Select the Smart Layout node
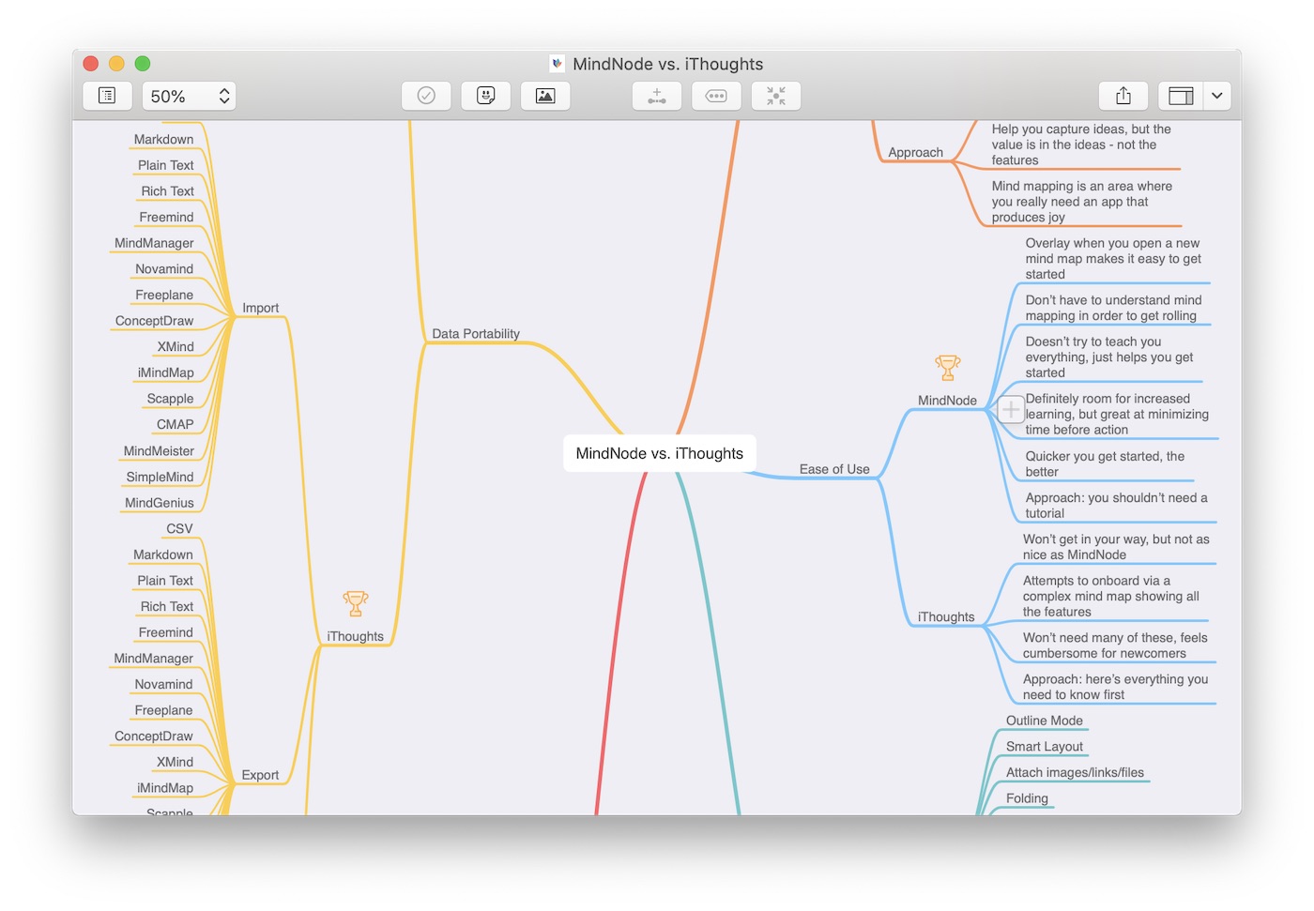1314x911 pixels. (1045, 747)
